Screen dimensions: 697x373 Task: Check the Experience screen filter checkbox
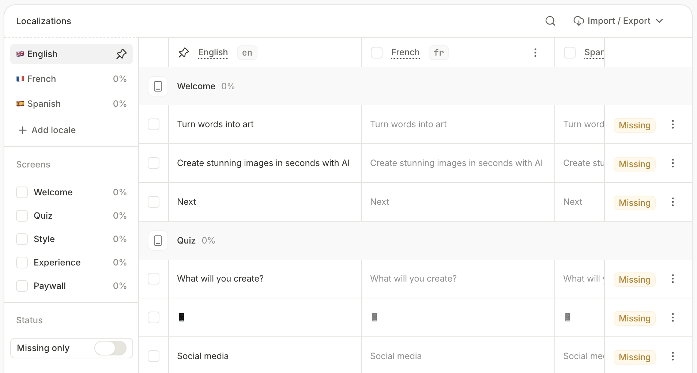pyautogui.click(x=22, y=263)
